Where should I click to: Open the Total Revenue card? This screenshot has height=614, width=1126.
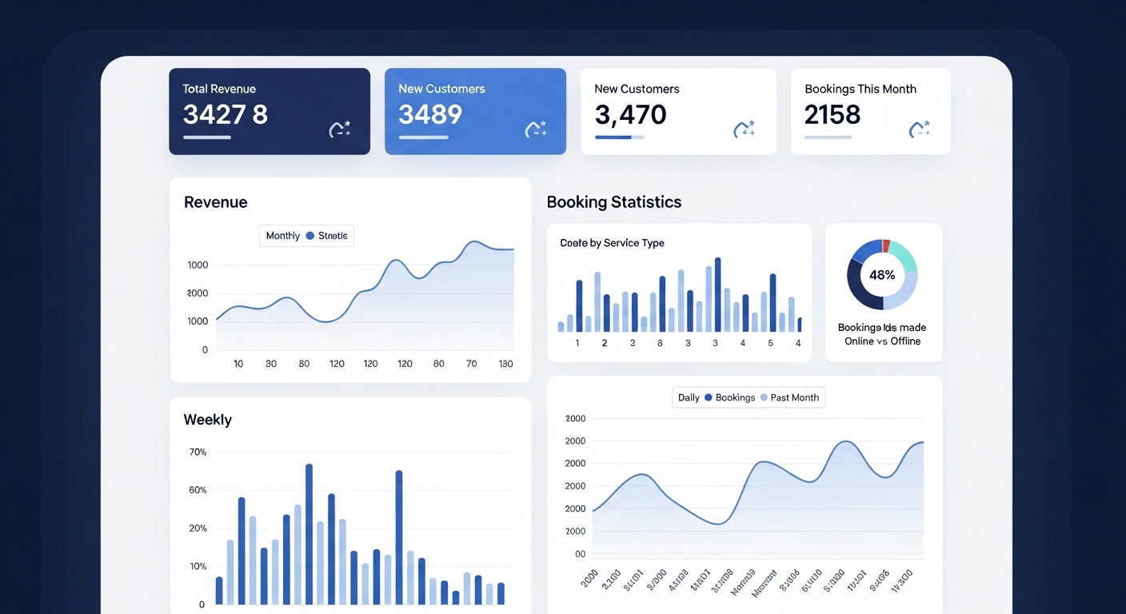(x=270, y=111)
